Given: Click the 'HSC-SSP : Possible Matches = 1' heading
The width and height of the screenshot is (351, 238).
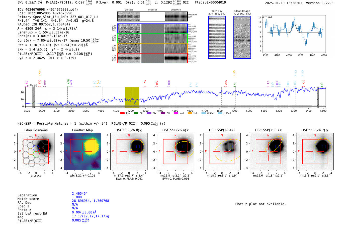Looking at the screenshot, I should (x=47, y=123).
